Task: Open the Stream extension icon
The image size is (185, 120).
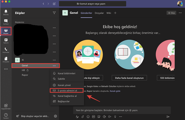Action: pyautogui.click(x=110, y=117)
